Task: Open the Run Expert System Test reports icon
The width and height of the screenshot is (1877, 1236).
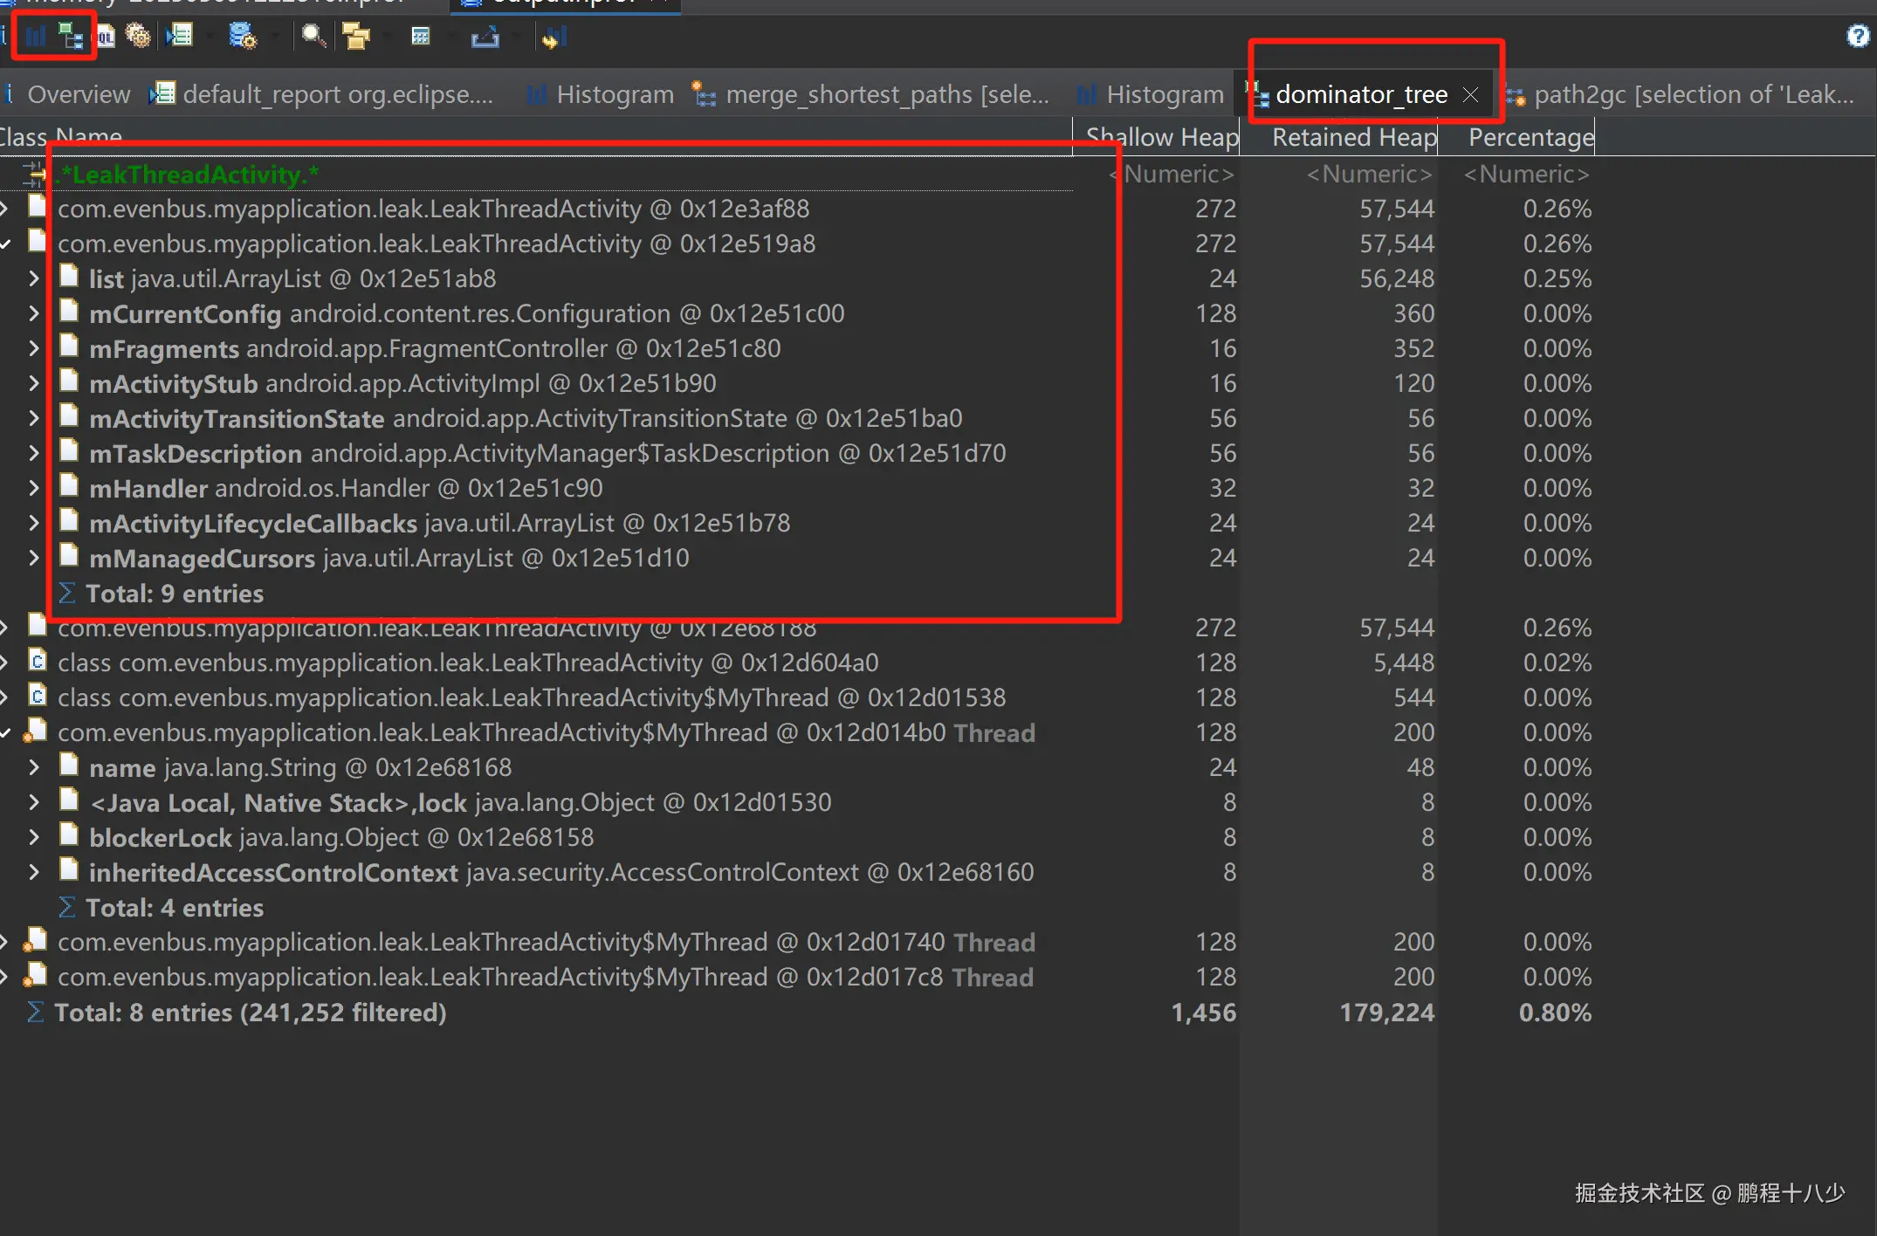Action: (x=181, y=37)
